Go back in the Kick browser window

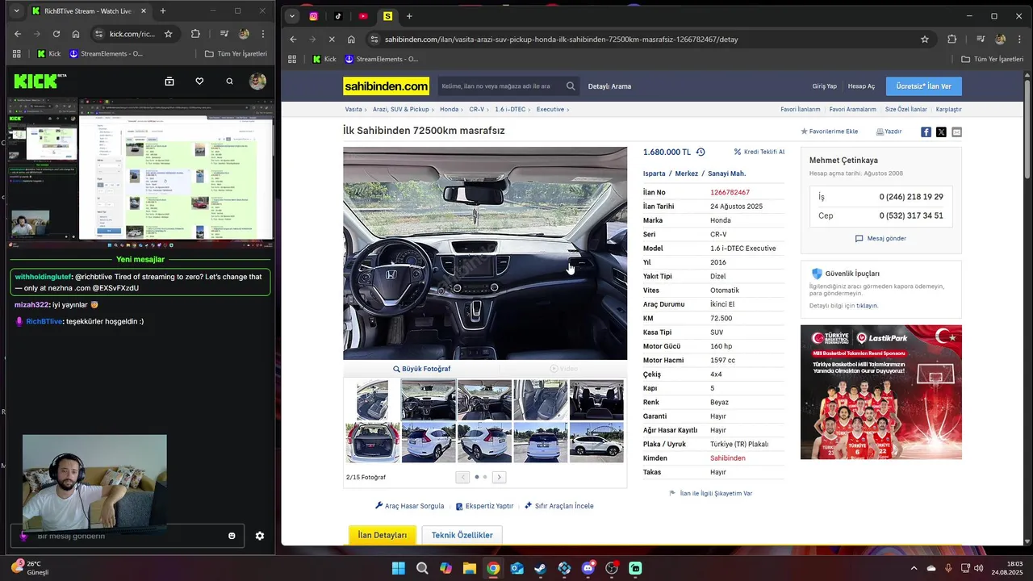point(18,34)
